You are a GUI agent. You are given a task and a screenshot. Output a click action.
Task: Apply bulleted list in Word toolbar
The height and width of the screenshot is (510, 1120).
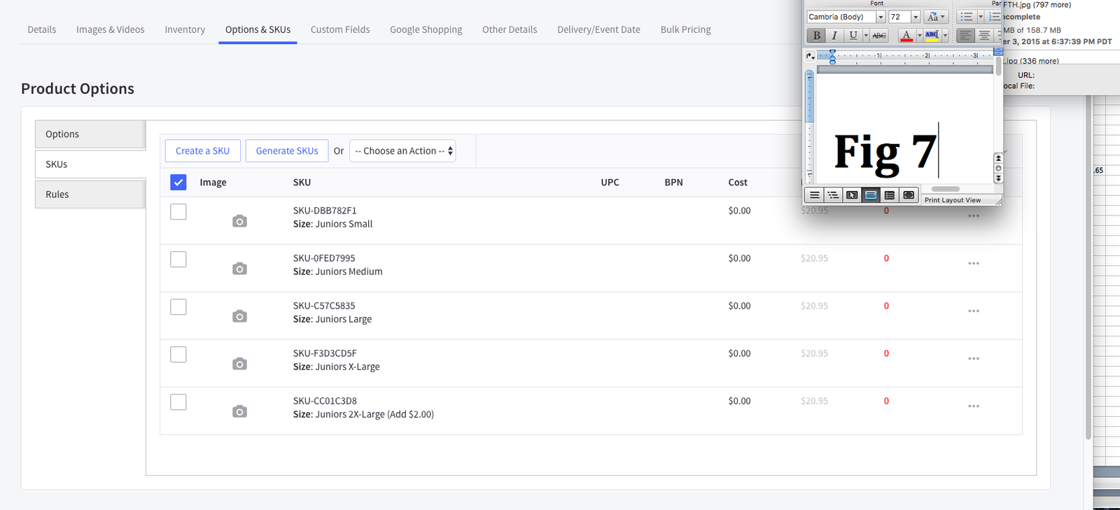click(967, 17)
